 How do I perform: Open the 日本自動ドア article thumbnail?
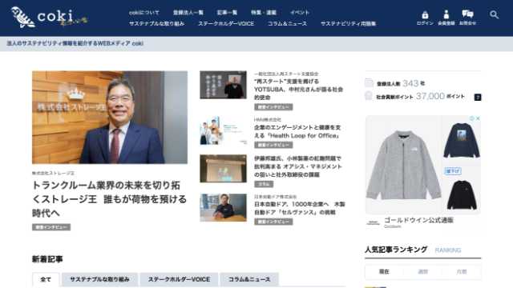(223, 208)
